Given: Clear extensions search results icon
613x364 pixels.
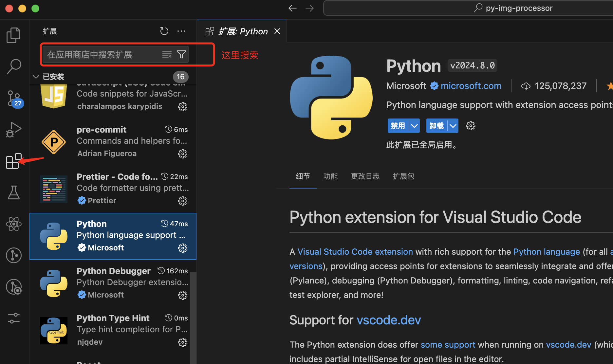Looking at the screenshot, I should click(x=167, y=54).
